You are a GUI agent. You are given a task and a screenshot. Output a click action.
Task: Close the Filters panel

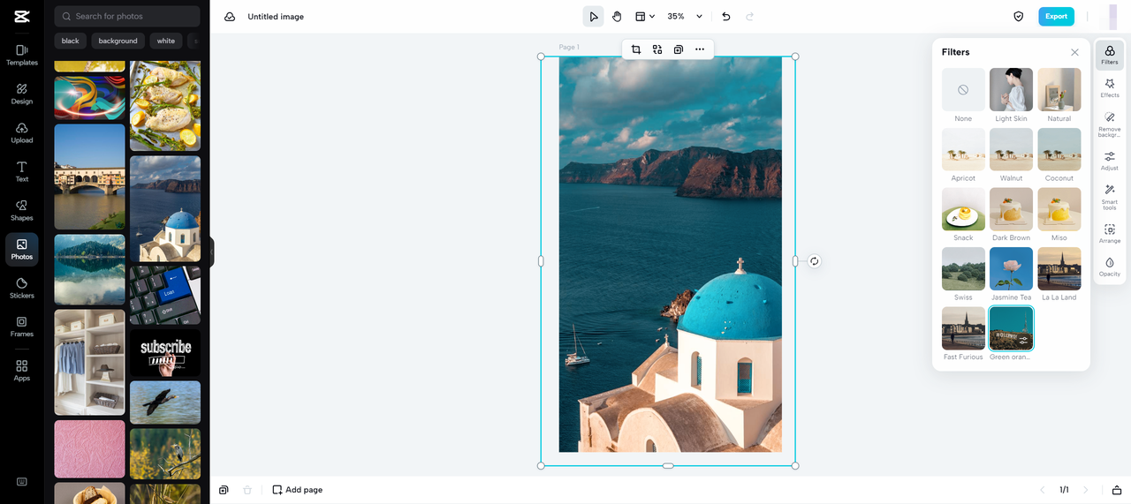tap(1074, 52)
